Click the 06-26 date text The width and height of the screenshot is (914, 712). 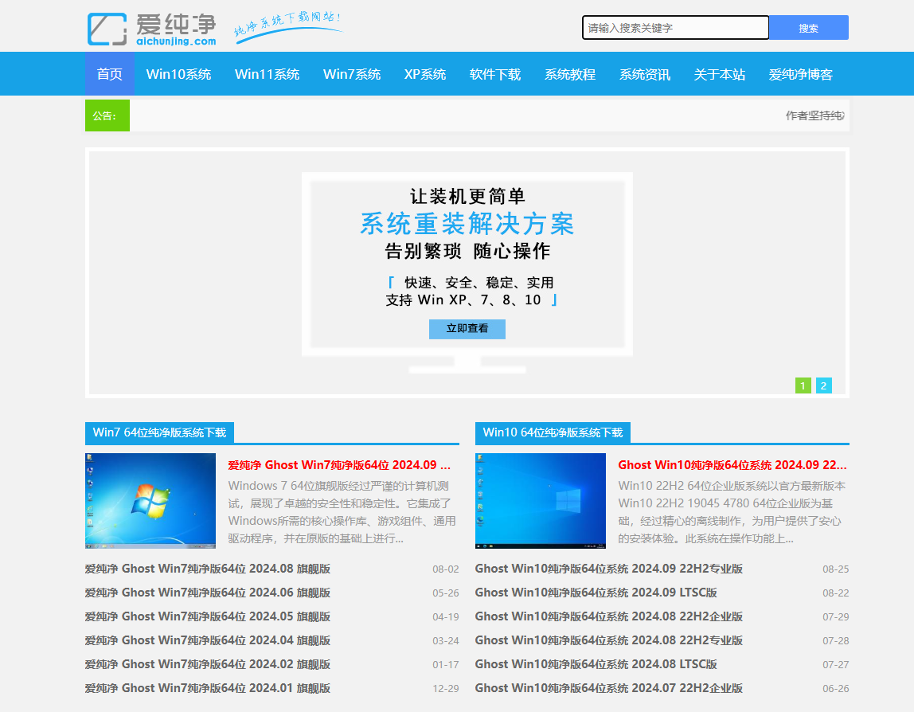(x=835, y=689)
